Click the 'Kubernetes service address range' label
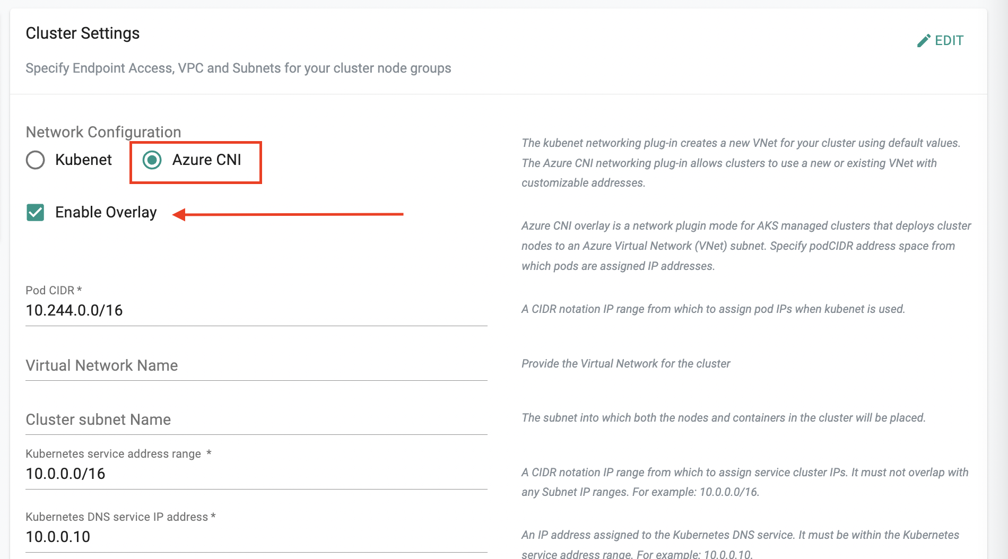Image resolution: width=1008 pixels, height=559 pixels. click(118, 454)
